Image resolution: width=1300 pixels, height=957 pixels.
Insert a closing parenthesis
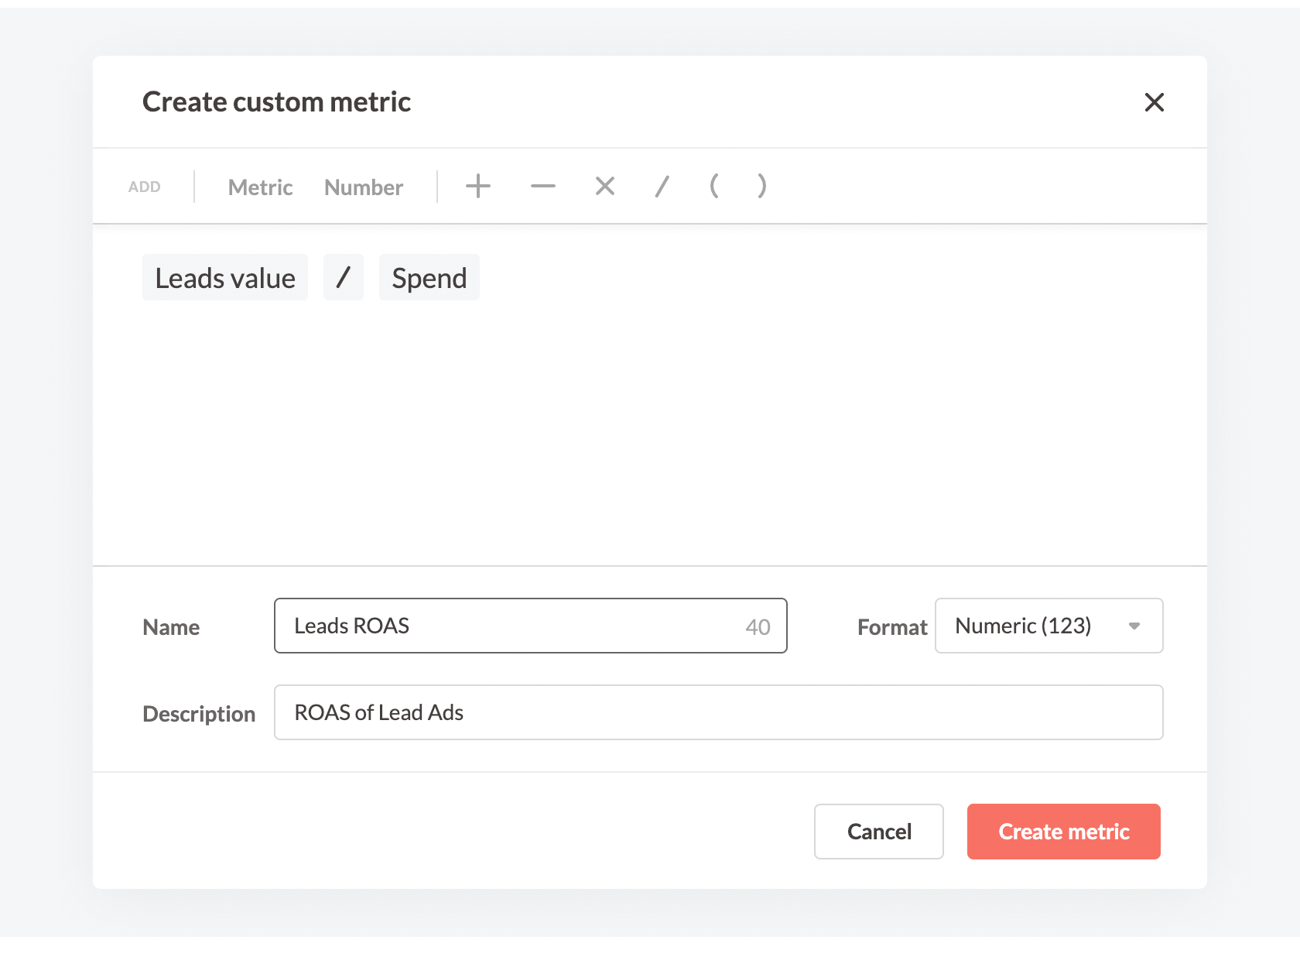tap(762, 186)
